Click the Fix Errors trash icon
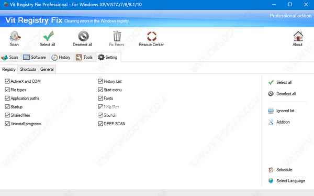The image size is (314, 196). click(117, 36)
